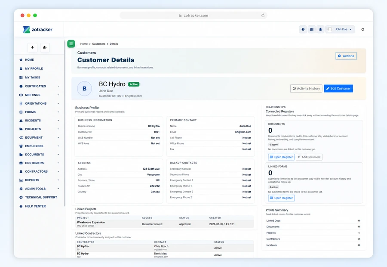Image resolution: width=387 pixels, height=267 pixels.
Task: Click the add user icon in sidebar
Action: (45, 47)
